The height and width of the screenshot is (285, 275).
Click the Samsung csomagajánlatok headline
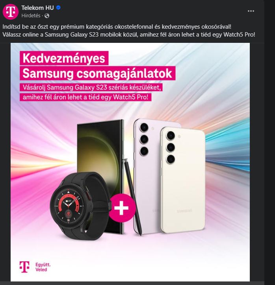[97, 73]
